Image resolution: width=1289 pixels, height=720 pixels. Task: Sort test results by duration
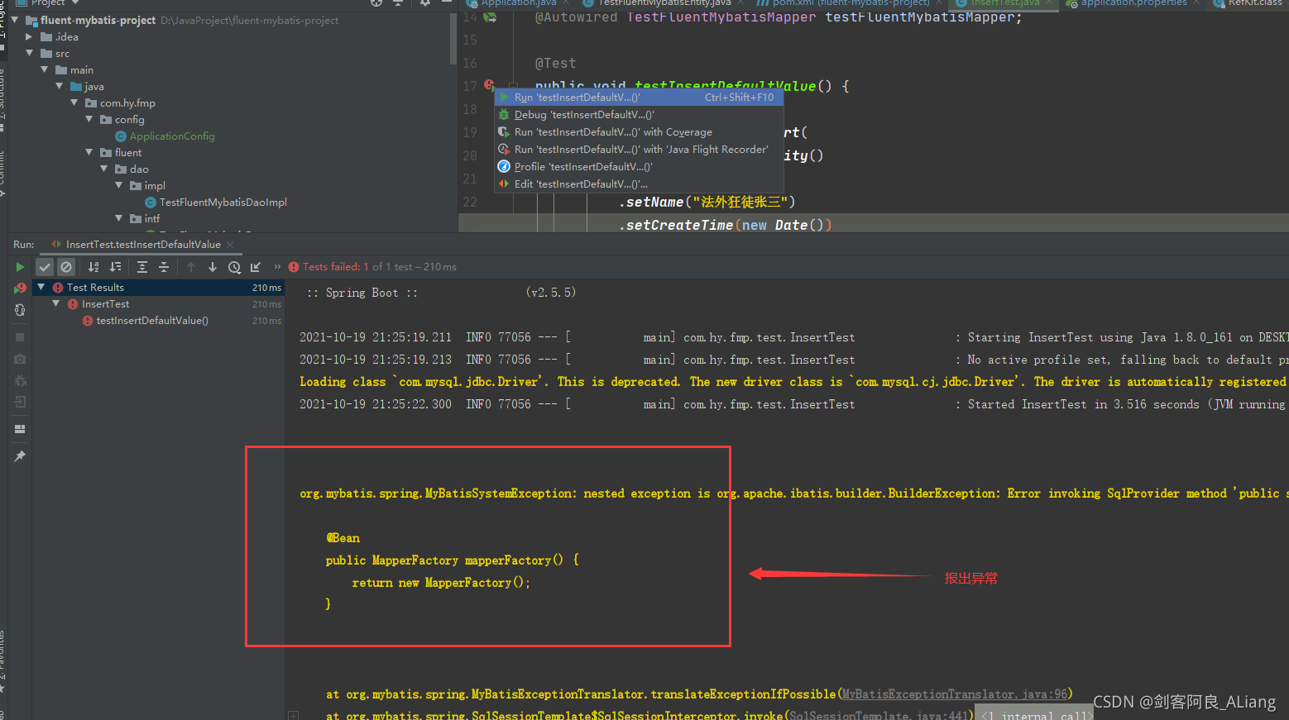[116, 267]
